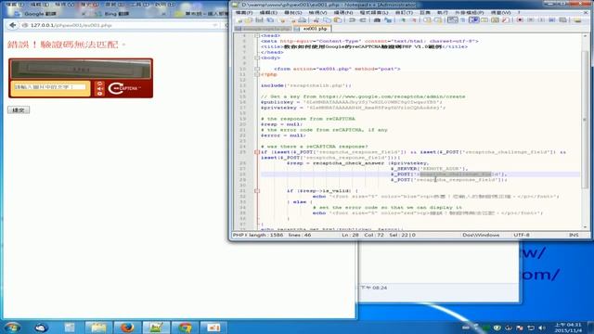Viewport: 594px width, 334px height.
Task: Open Windows Explorer folder on taskbar
Action: pos(98,328)
